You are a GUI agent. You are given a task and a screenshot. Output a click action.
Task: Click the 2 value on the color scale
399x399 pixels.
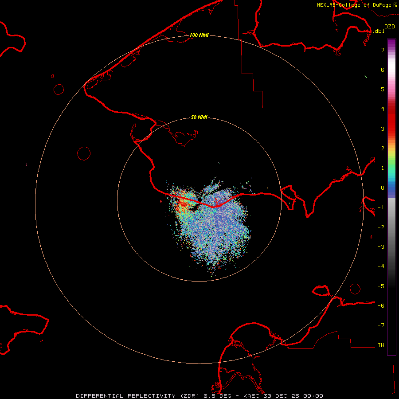tap(383, 149)
